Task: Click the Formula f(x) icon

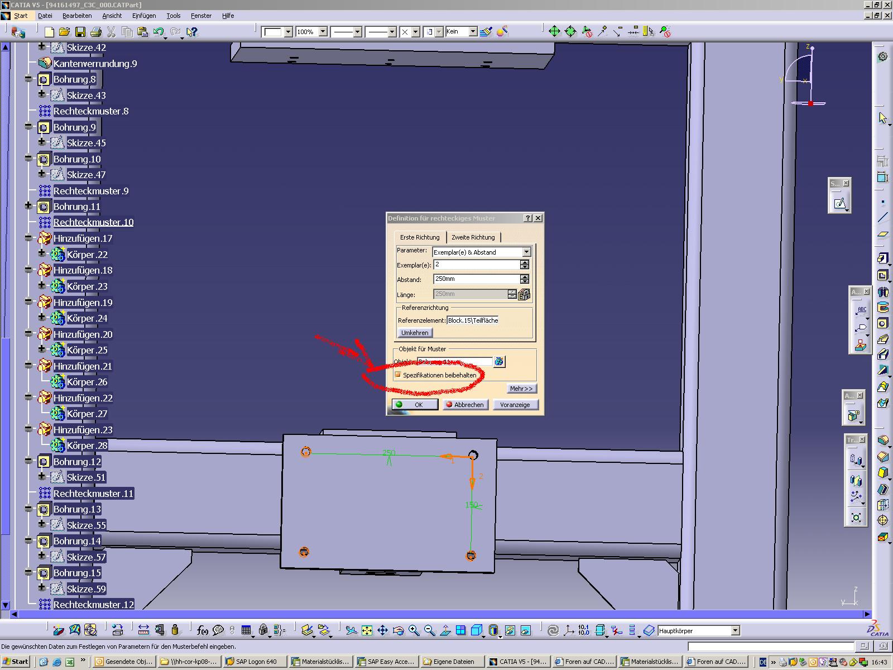Action: pyautogui.click(x=203, y=630)
